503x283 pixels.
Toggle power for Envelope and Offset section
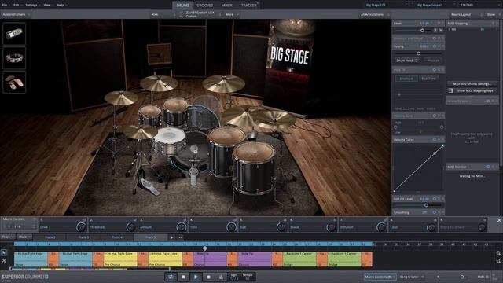[435, 39]
